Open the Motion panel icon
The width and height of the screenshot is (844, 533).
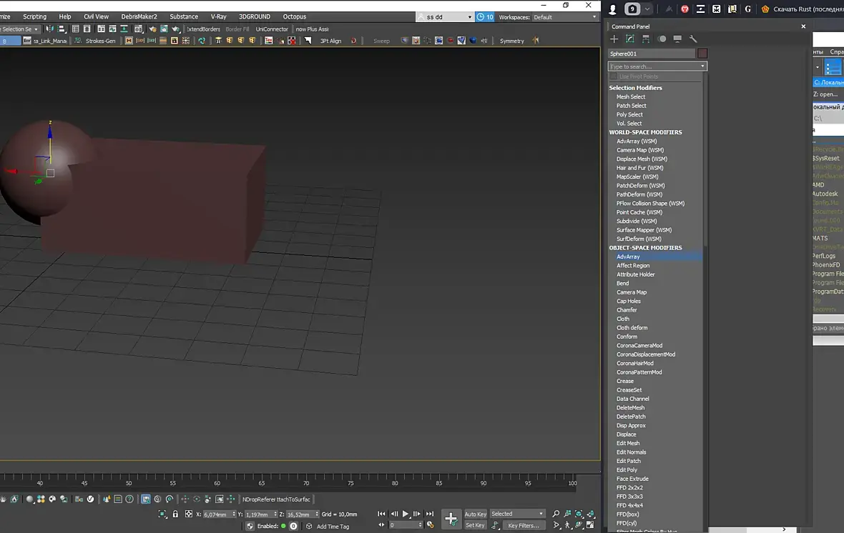tap(662, 39)
